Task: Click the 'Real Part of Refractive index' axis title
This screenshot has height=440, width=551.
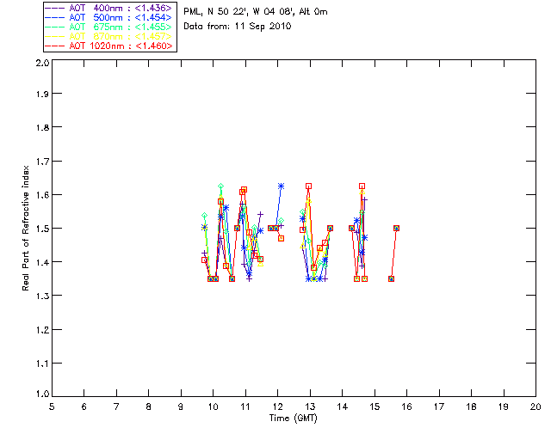Action: [25, 228]
